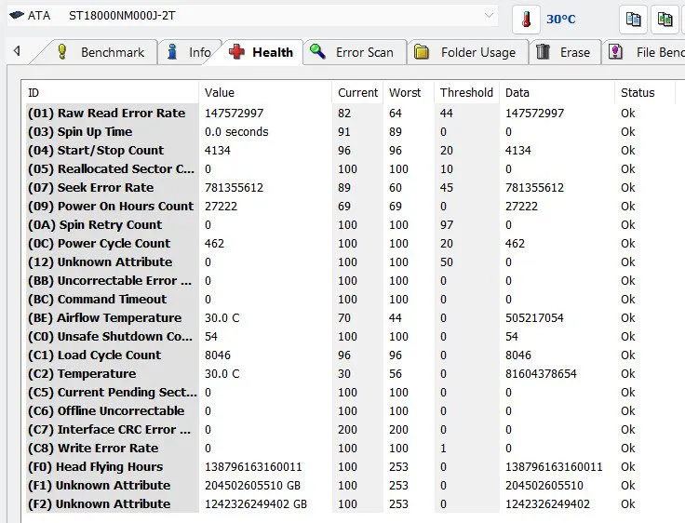Click the thermometer temperature icon
The height and width of the screenshot is (523, 685).
[526, 20]
